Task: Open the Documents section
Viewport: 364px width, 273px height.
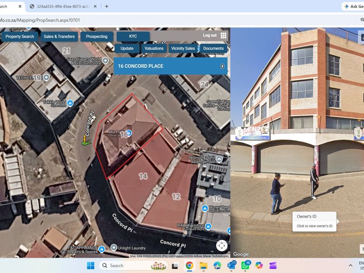Action: (213, 48)
